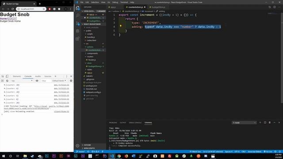This screenshot has height=159, width=283.
Task: Open the console settings gear
Action: [x=71, y=81]
